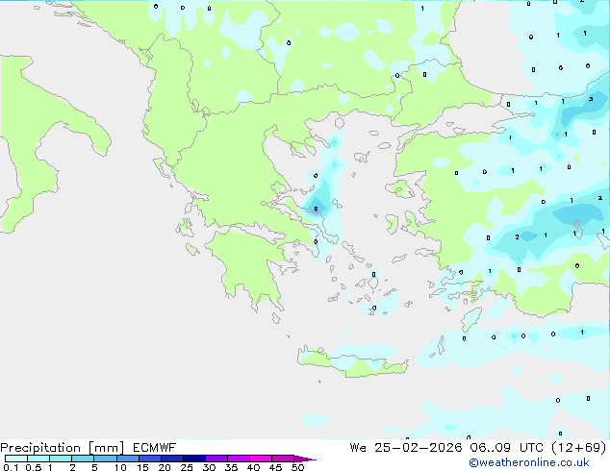Click the forecast date We 25-02-2026 text
The width and height of the screenshot is (610, 471).
click(x=406, y=448)
